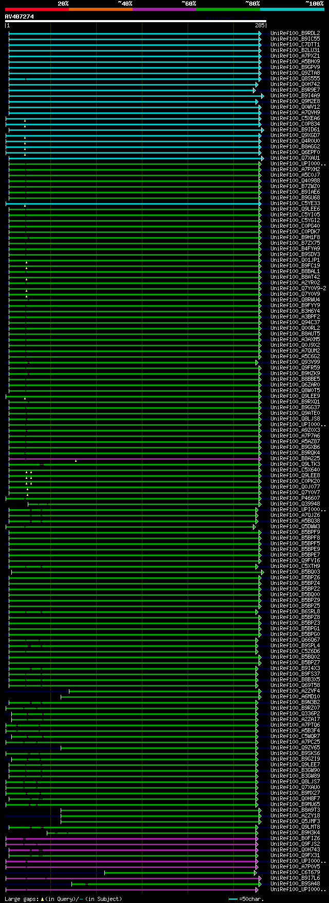Select hit label UniRef100_A3AXM5
Image resolution: width=329 pixels, height=903 pixels.
[x=295, y=339]
